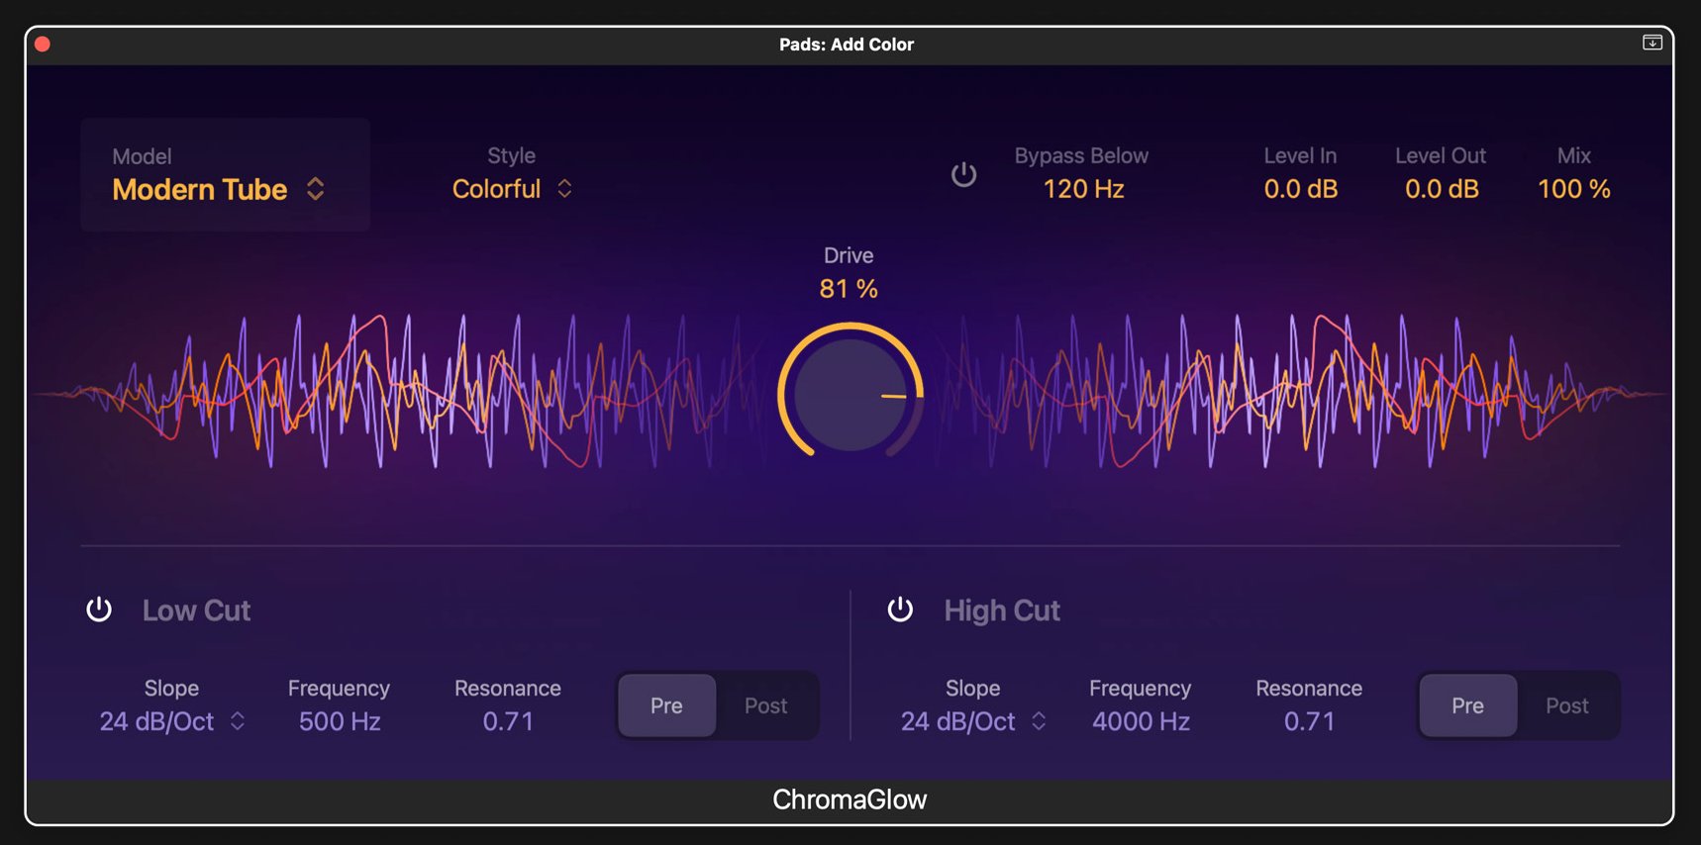Screen dimensions: 1701x845
Task: Select Post for the High Cut filter
Action: click(x=1567, y=705)
